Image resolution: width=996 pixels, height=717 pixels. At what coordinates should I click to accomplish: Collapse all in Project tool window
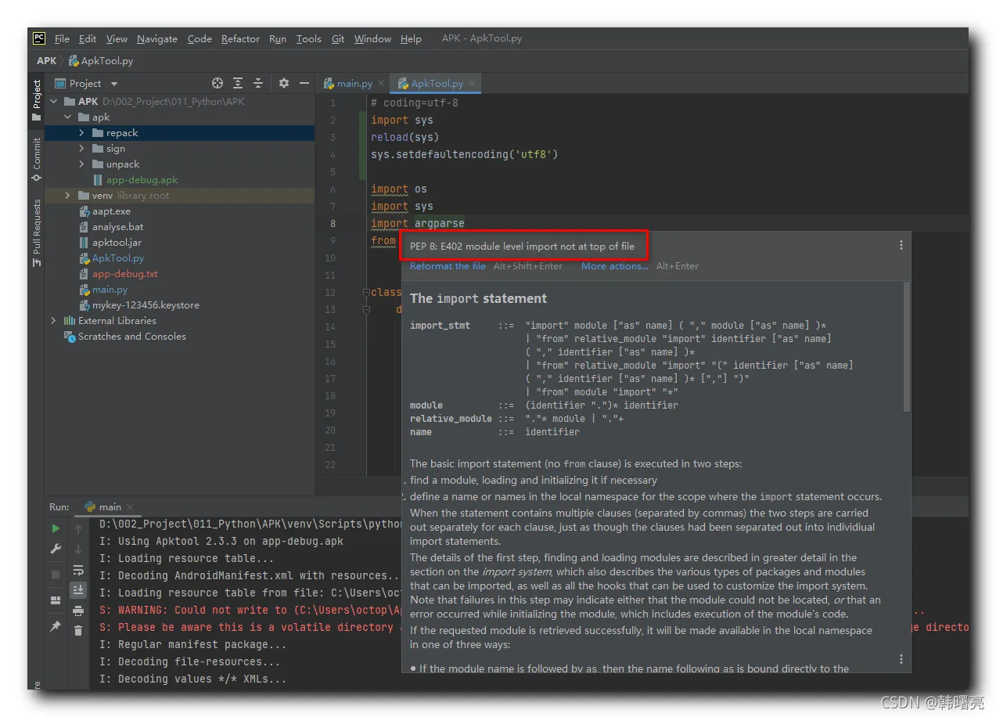pyautogui.click(x=258, y=83)
